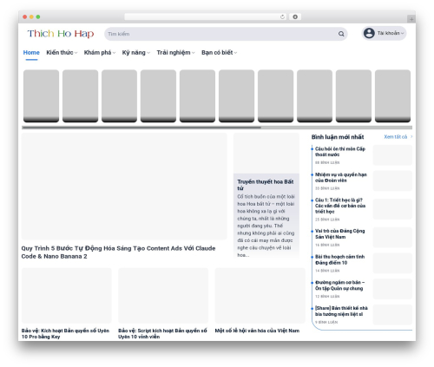Click the account avatar icon
434x367 pixels.
click(x=369, y=33)
